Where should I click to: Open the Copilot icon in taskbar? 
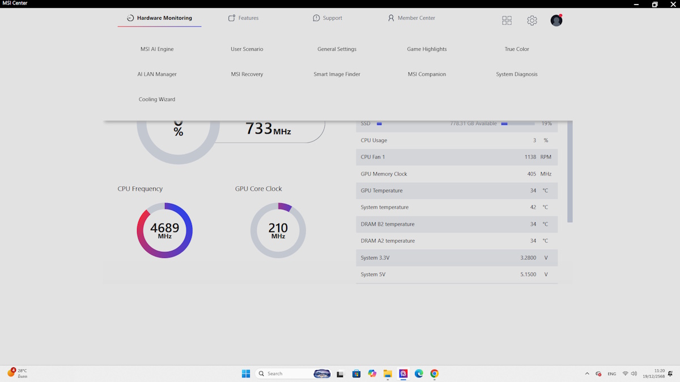pos(372,374)
